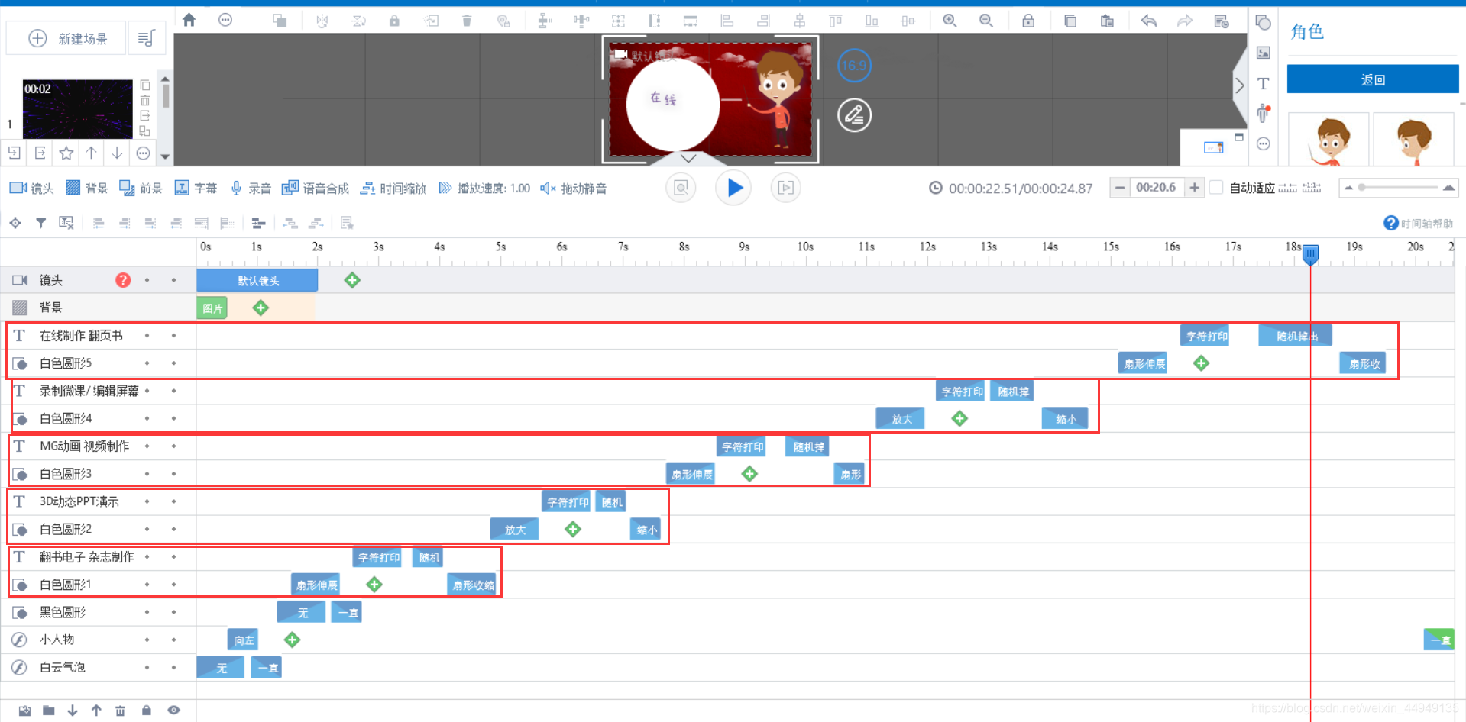This screenshot has height=722, width=1466.
Task: Move the scene down with arrow icon
Action: pos(117,153)
